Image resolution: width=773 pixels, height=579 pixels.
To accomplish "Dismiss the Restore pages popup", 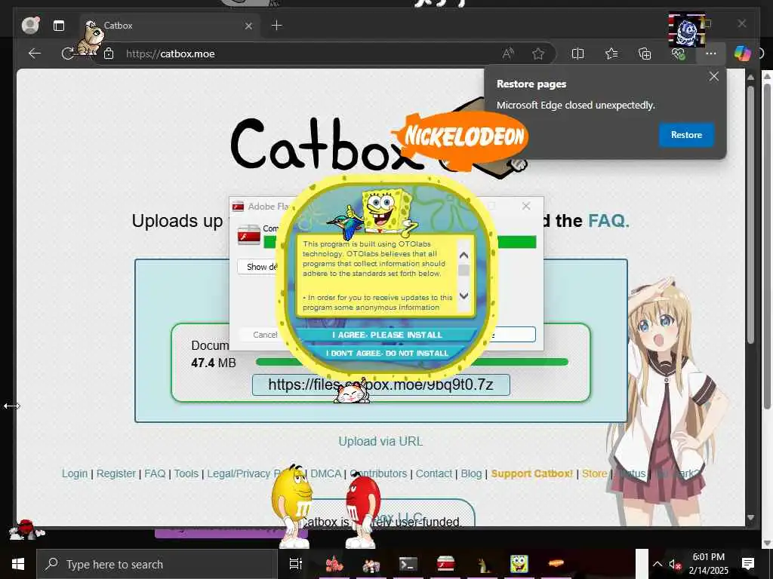I will [x=713, y=76].
